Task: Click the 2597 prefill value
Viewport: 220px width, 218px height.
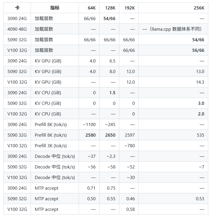Action: [130, 135]
